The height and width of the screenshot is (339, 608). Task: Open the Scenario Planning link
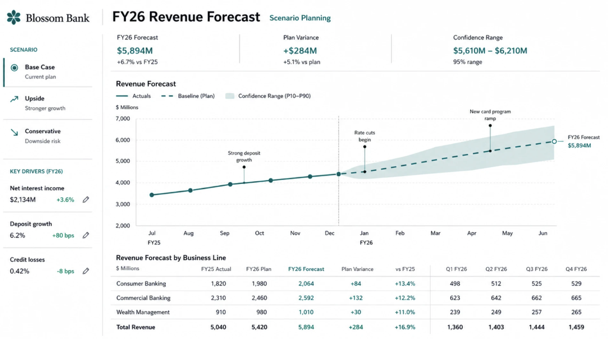tap(300, 18)
